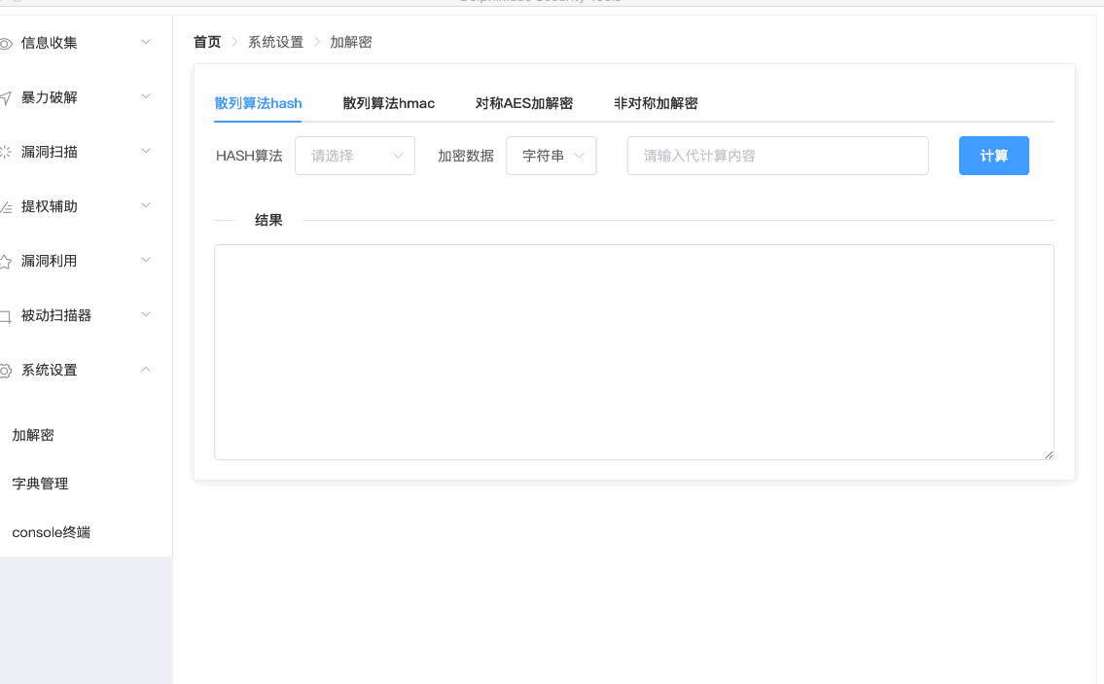Open the 非对称加解密 tab
The width and height of the screenshot is (1104, 684).
point(655,103)
